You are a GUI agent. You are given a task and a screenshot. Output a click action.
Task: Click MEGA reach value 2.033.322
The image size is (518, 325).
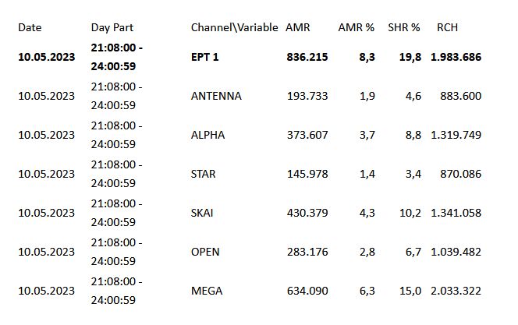456,291
